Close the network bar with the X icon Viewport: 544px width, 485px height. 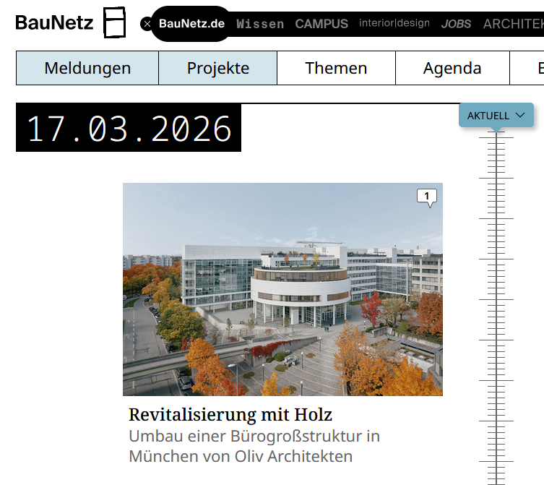147,24
